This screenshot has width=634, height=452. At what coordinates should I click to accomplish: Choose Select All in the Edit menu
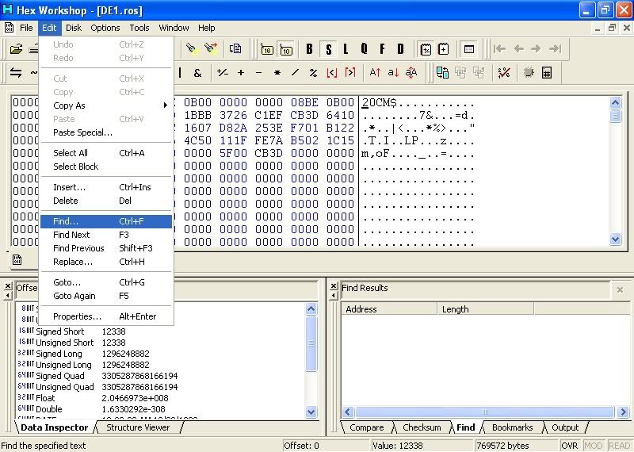click(106, 153)
